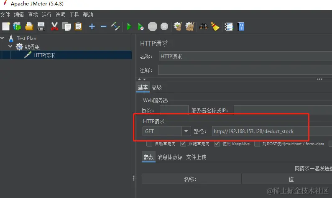Toggle the 跟随重定向 checkbox

pyautogui.click(x=183, y=144)
